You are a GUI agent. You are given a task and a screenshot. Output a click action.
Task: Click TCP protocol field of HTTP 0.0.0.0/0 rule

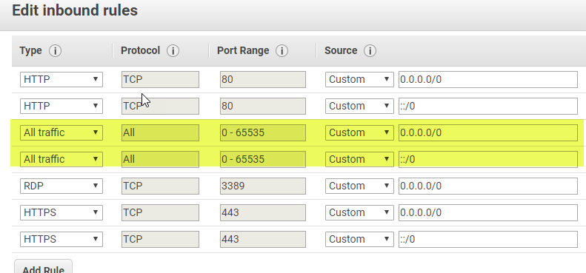[x=160, y=80]
